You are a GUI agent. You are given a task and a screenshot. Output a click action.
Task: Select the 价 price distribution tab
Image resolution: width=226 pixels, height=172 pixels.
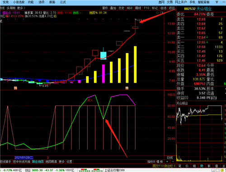[187, 166]
